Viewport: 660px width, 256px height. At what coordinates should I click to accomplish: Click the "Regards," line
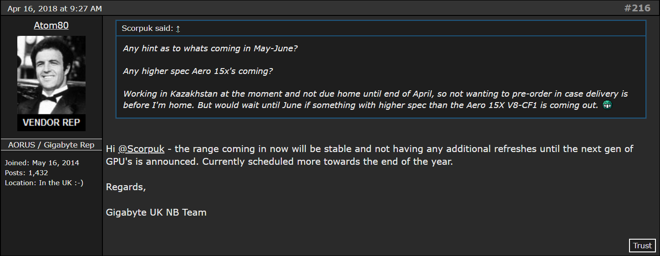click(126, 187)
